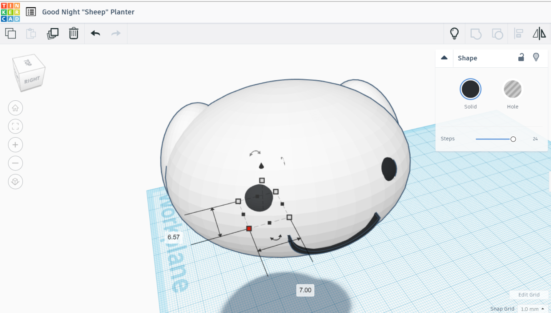Click the Steps value 24
This screenshot has height=313, width=551.
pyautogui.click(x=535, y=139)
